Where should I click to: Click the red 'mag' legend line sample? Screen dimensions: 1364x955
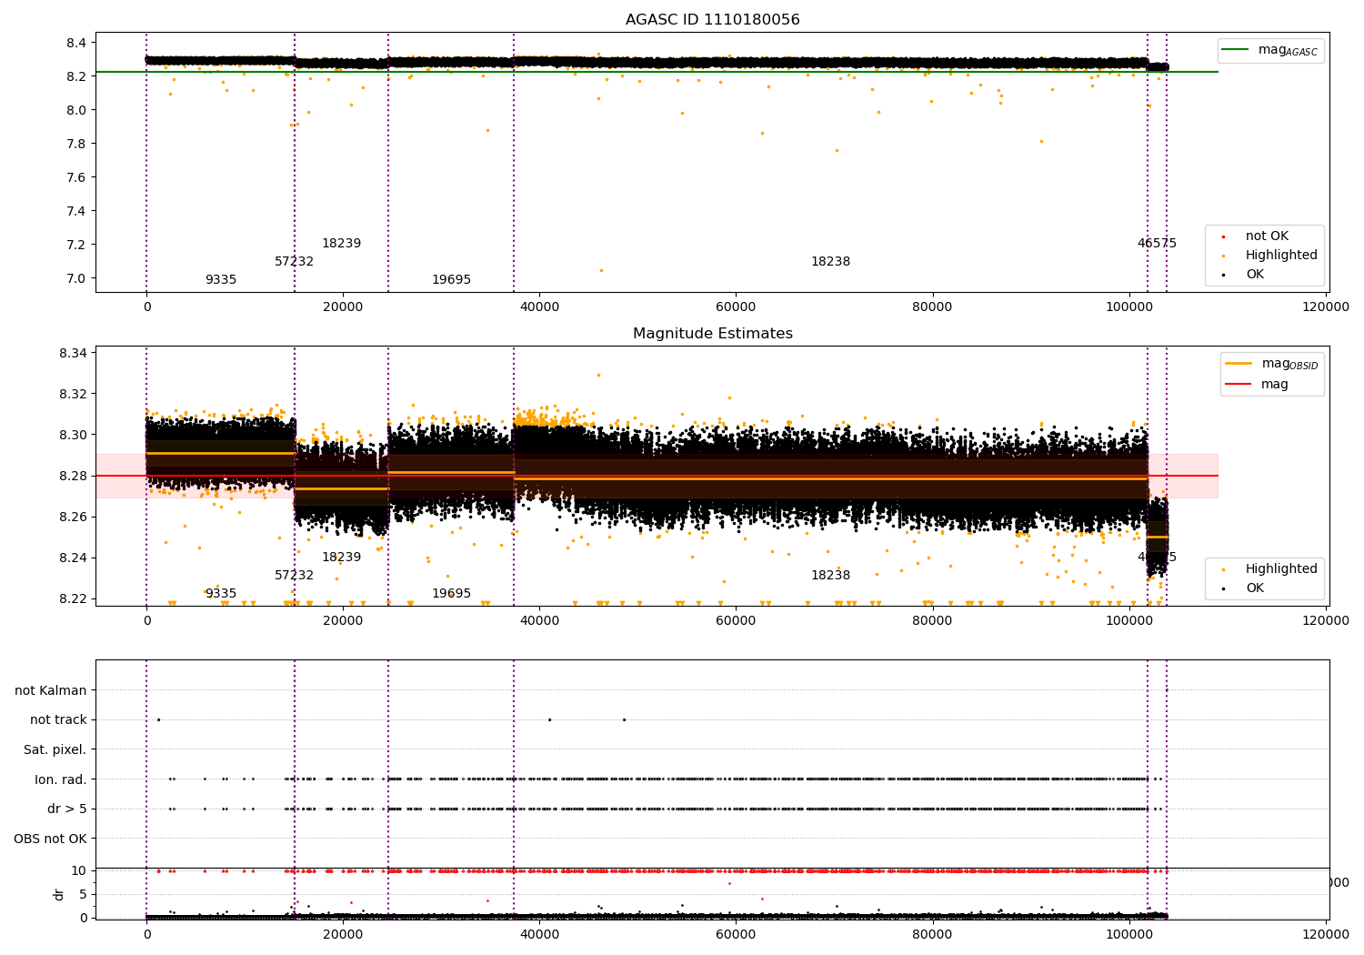coord(1238,384)
